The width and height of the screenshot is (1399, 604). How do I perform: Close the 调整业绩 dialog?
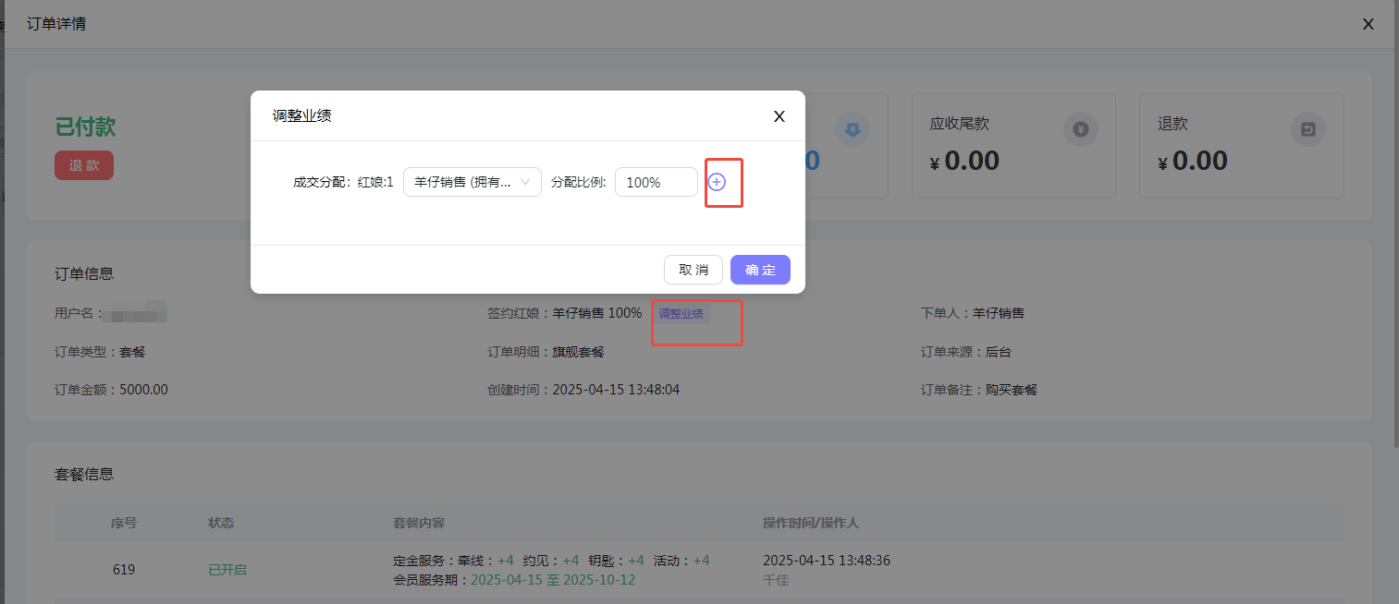pyautogui.click(x=779, y=116)
